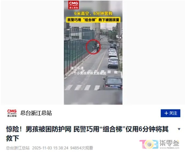Click the colorful 703 watermark logo

149,144
